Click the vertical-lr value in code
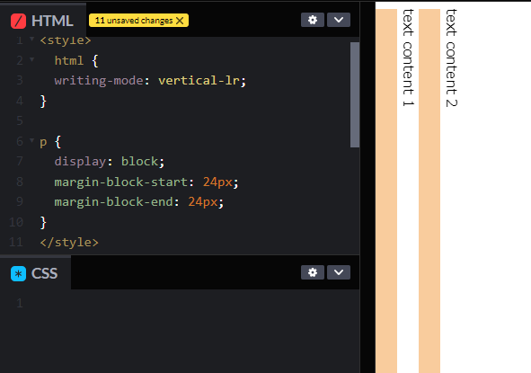Viewport: 531px width, 373px height. point(199,81)
